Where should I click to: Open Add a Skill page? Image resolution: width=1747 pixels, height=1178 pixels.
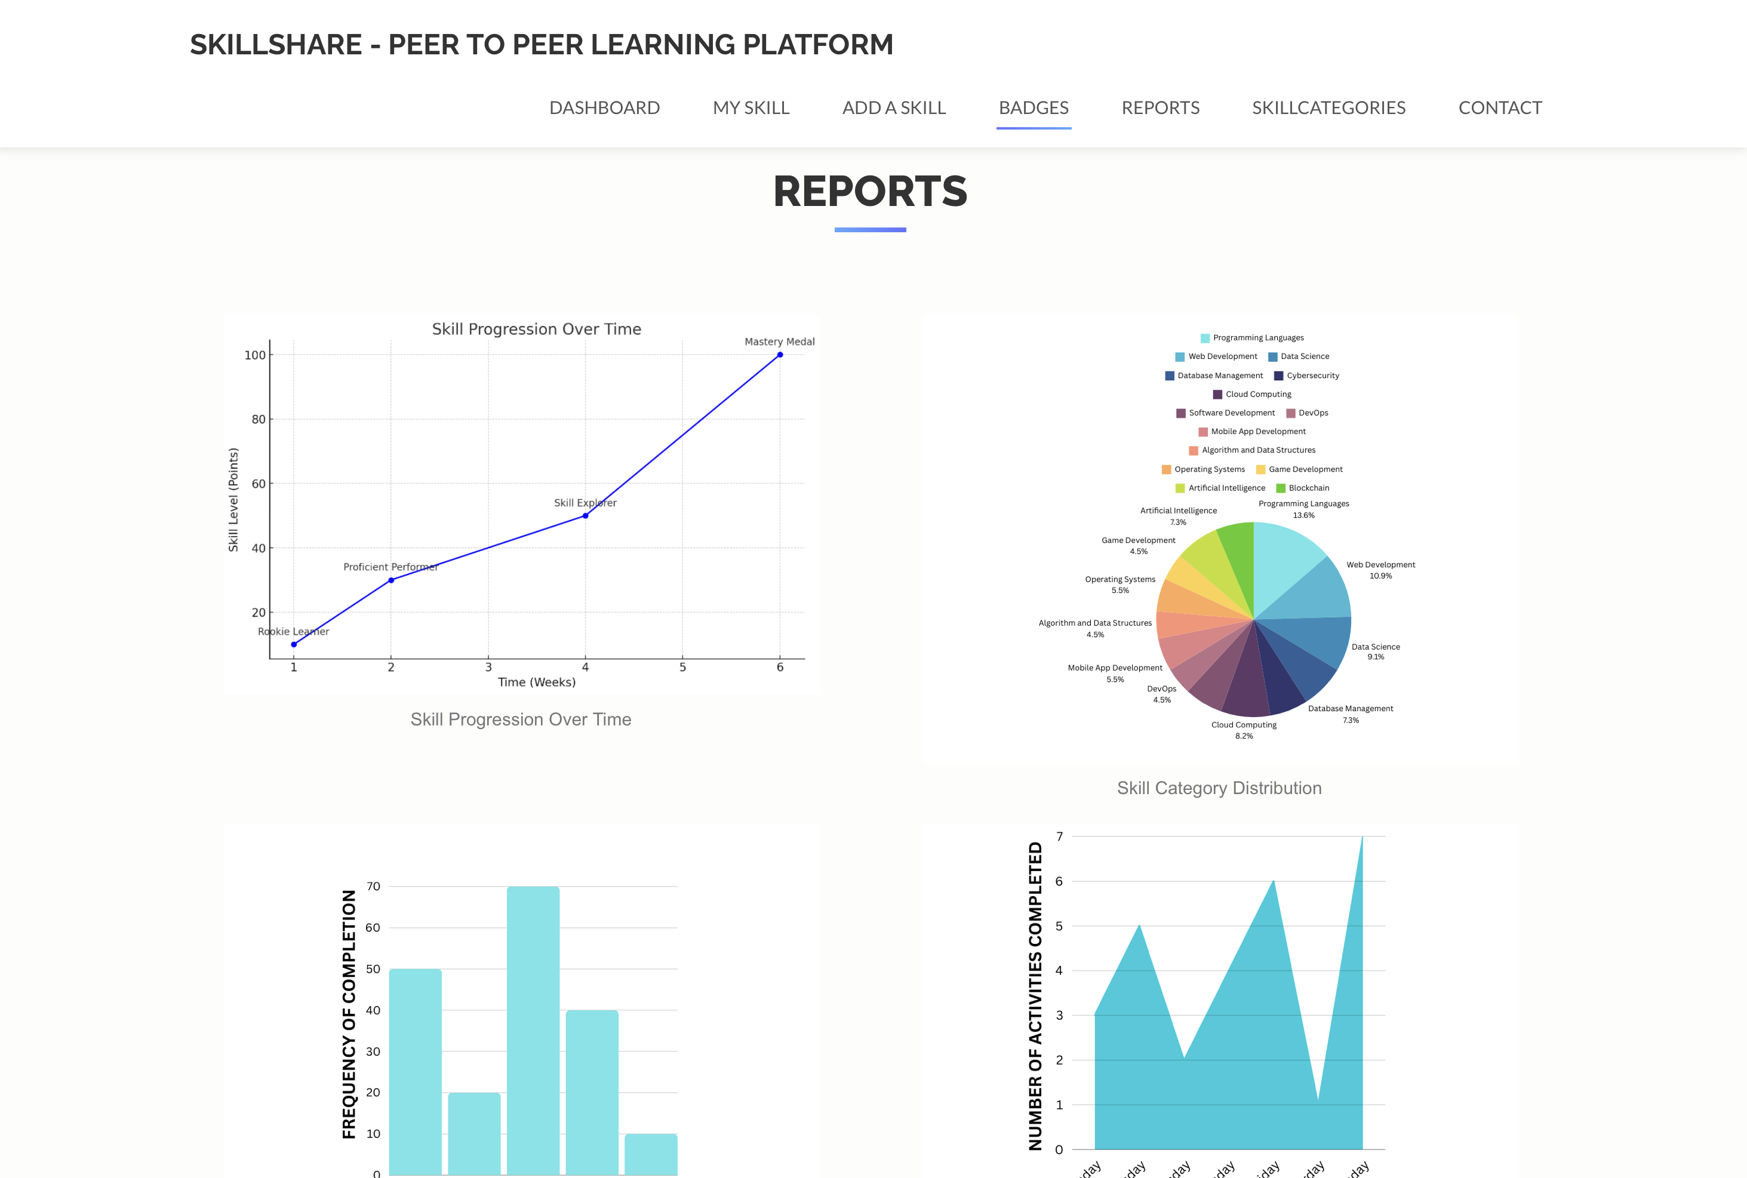pos(893,107)
